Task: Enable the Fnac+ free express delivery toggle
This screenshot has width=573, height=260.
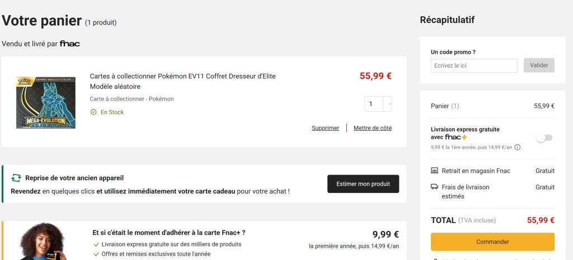Action: (544, 138)
